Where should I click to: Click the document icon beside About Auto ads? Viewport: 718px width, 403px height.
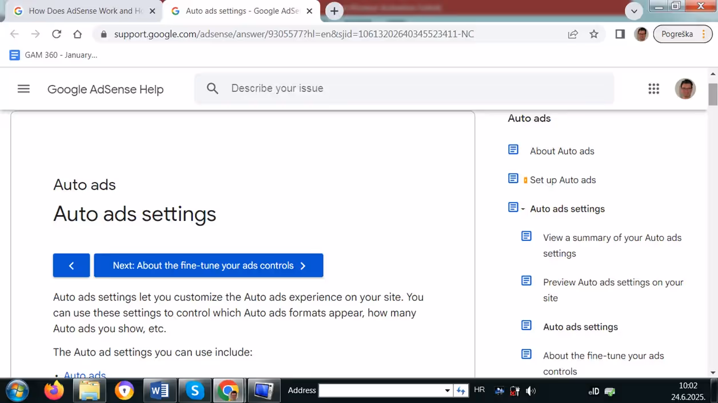click(513, 150)
